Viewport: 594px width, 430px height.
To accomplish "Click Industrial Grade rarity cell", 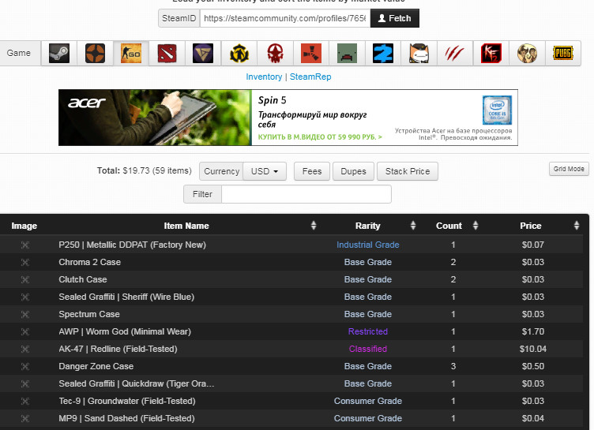I will pos(368,245).
